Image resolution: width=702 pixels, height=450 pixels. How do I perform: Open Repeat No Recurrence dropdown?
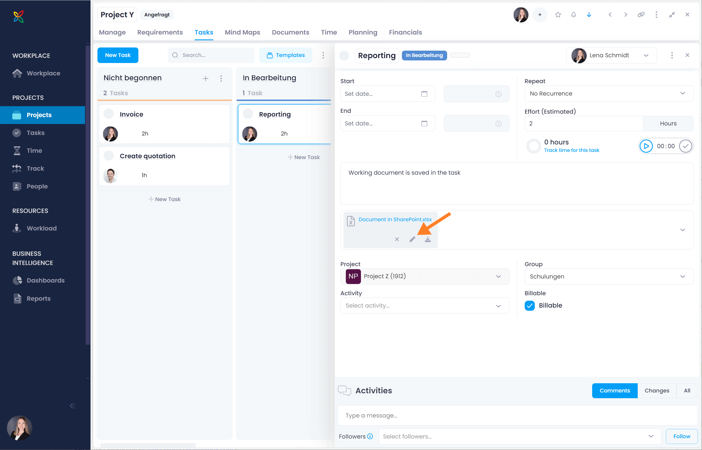tap(609, 94)
